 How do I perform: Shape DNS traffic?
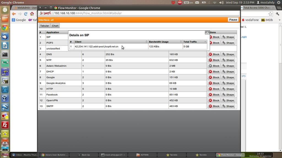(x=228, y=54)
